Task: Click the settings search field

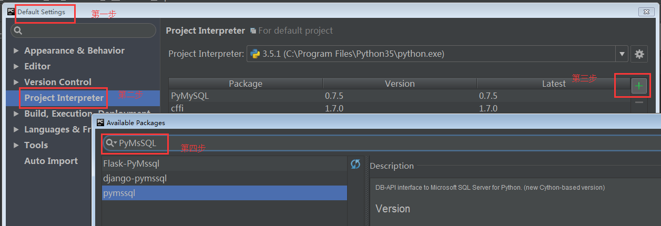Action: click(x=83, y=30)
